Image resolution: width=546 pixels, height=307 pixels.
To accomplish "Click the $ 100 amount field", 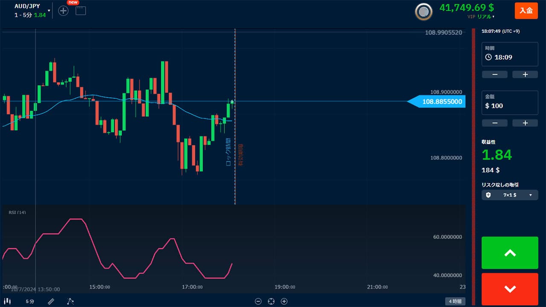I will (x=510, y=103).
